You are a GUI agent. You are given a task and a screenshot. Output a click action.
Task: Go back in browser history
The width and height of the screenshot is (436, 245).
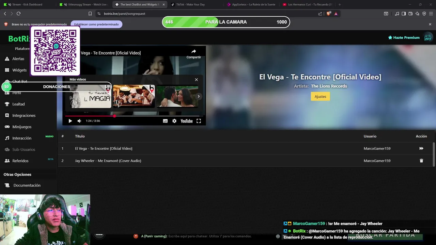(x=5, y=14)
